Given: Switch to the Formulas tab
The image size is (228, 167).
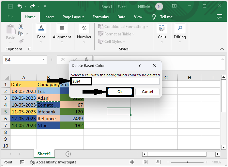Looking at the screenshot, I should click(x=100, y=17).
